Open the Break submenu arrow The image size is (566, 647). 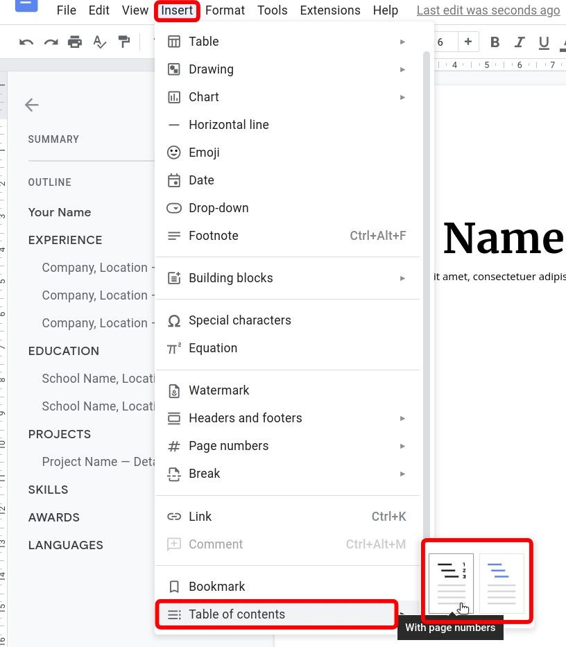point(403,474)
